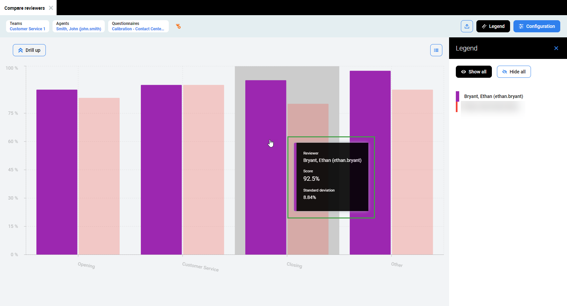Click the red legend color swatch

[456, 107]
